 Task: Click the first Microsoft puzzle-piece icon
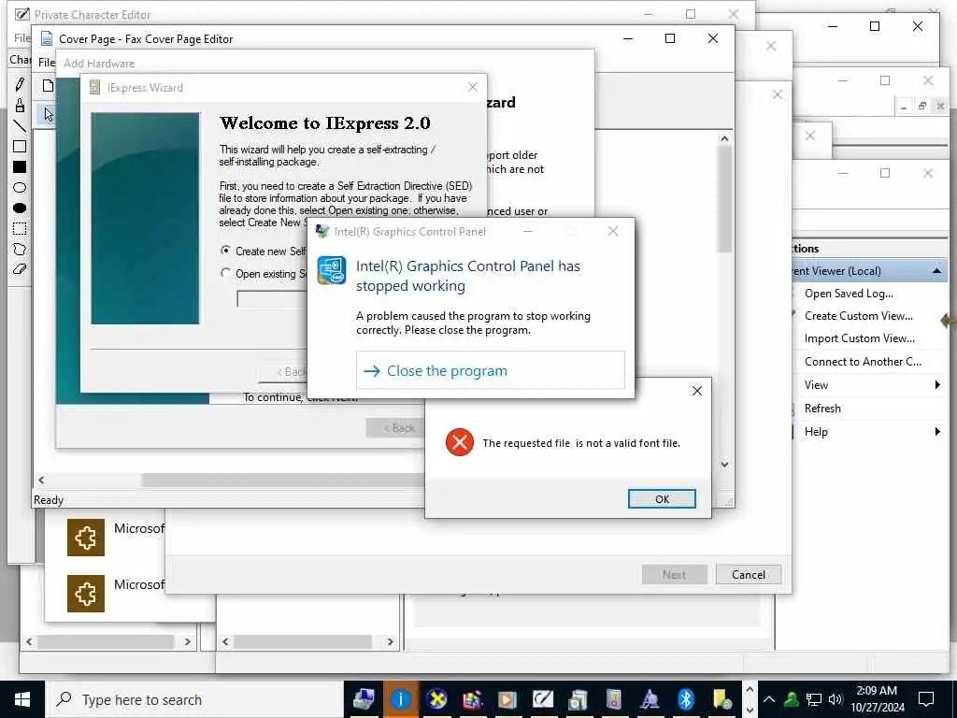coord(85,538)
